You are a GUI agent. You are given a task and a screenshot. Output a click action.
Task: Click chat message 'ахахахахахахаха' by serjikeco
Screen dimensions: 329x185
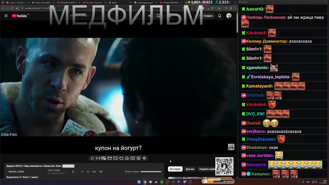tap(284, 131)
